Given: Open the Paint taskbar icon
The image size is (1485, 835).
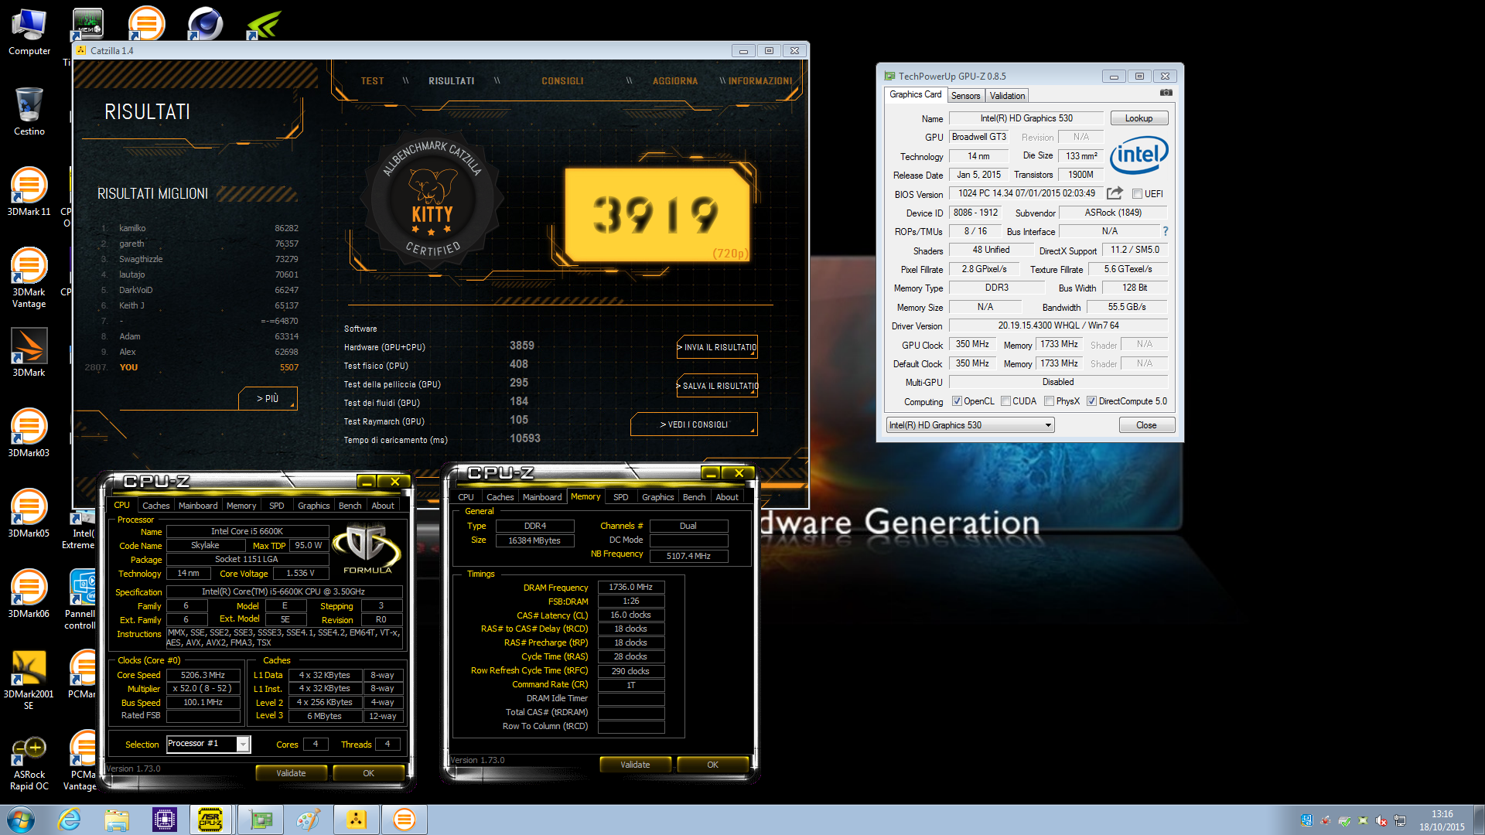Looking at the screenshot, I should (x=308, y=820).
